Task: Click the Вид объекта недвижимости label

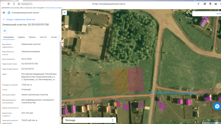Action: pos(8,46)
